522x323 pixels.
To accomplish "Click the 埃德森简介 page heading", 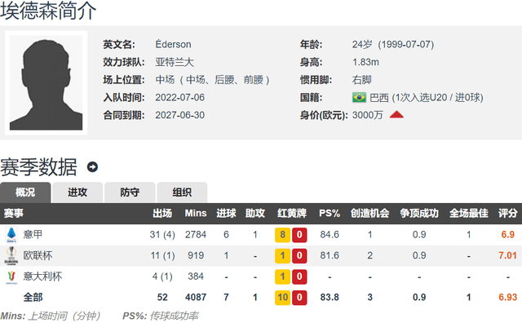I will [x=48, y=11].
